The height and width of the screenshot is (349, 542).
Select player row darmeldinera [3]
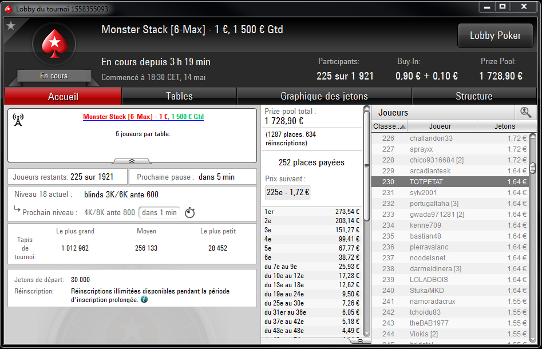pyautogui.click(x=450, y=269)
